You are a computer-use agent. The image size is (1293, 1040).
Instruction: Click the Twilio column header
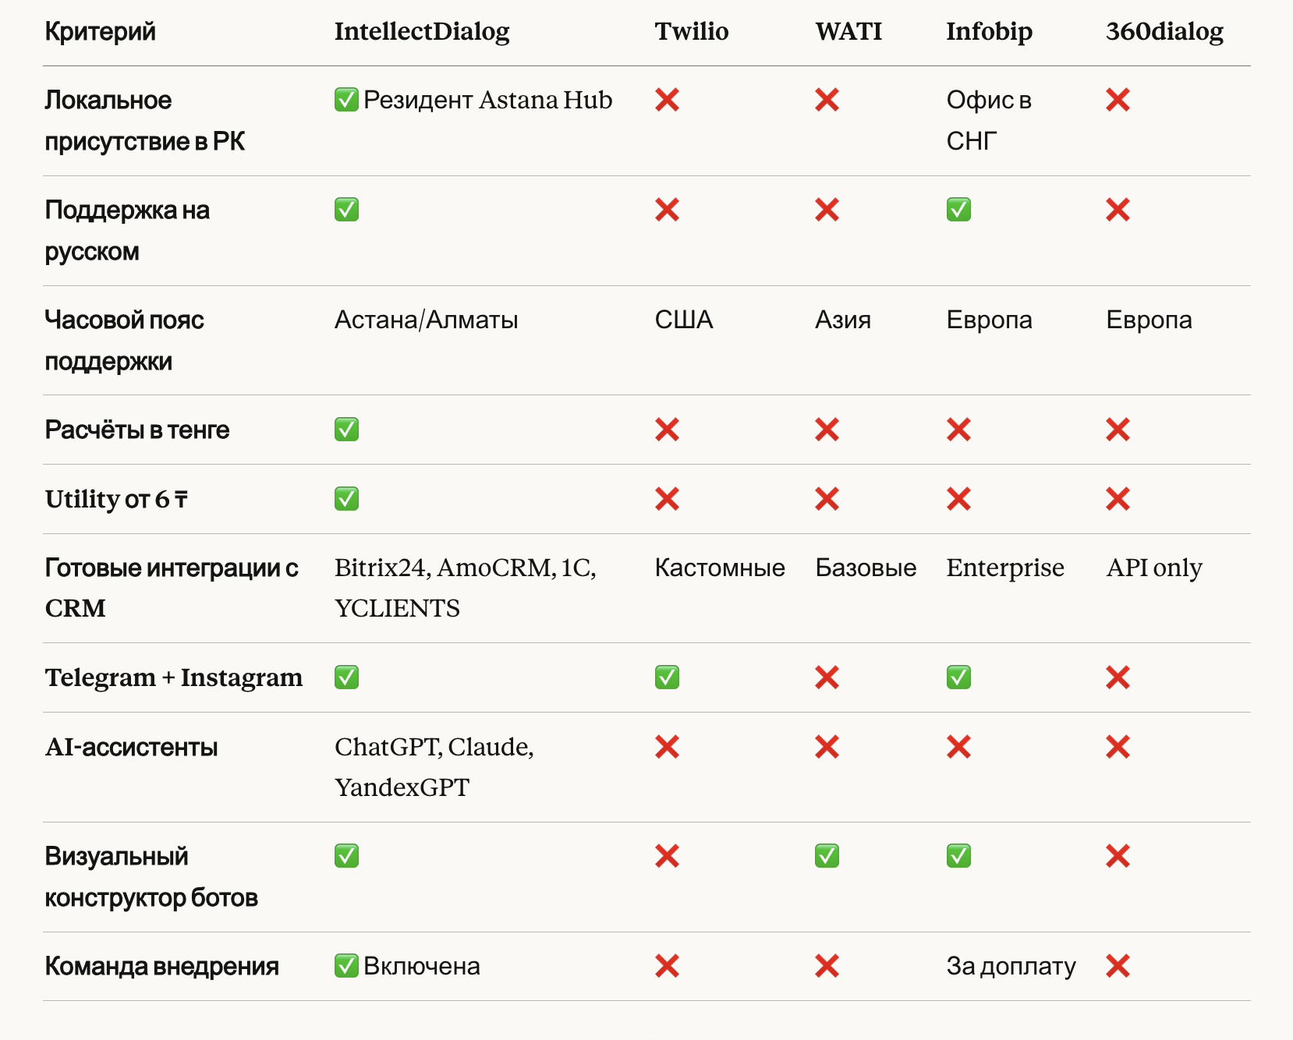691,31
